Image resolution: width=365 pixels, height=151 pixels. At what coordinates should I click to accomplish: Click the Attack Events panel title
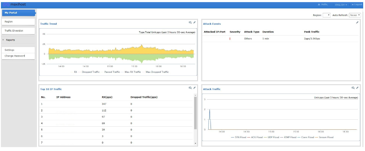click(x=212, y=24)
